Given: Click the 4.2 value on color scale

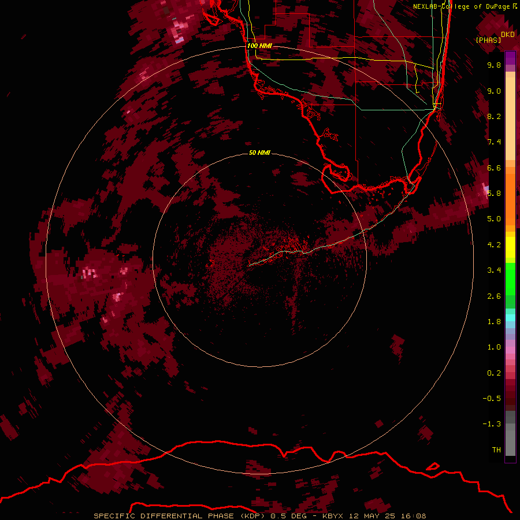Looking at the screenshot, I should (x=494, y=245).
